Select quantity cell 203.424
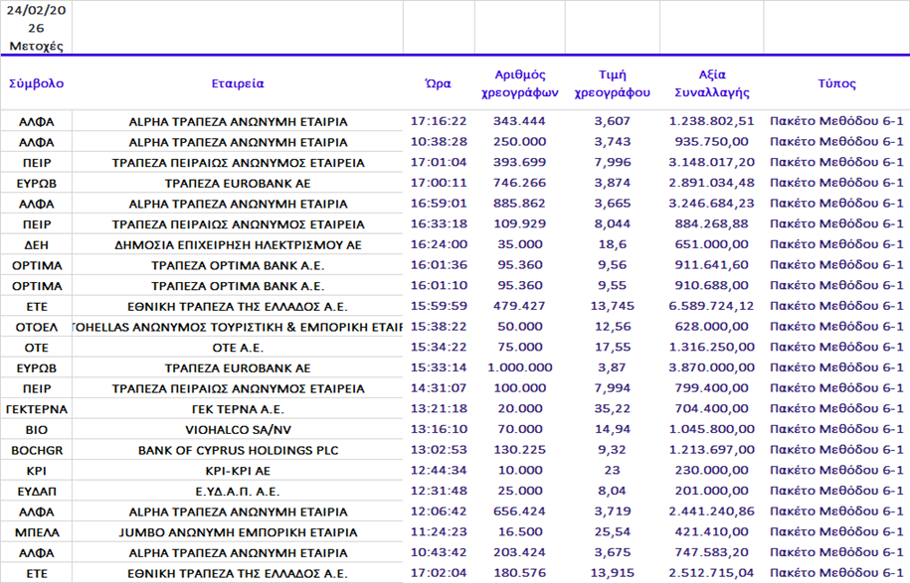This screenshot has height=583, width=910. point(520,553)
